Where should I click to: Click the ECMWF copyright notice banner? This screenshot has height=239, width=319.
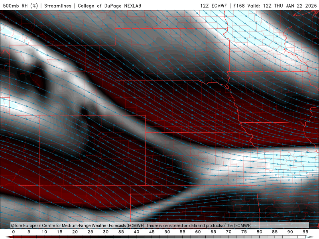[160, 225]
